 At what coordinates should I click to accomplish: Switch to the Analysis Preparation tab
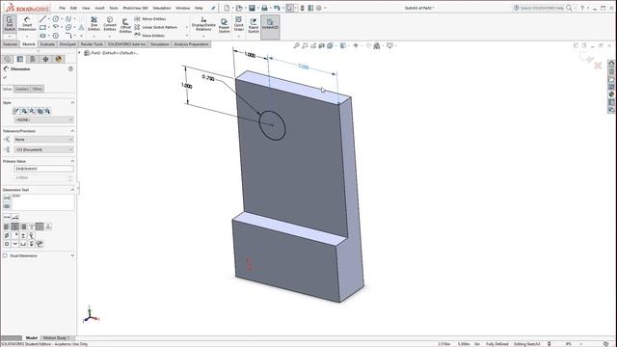click(191, 44)
